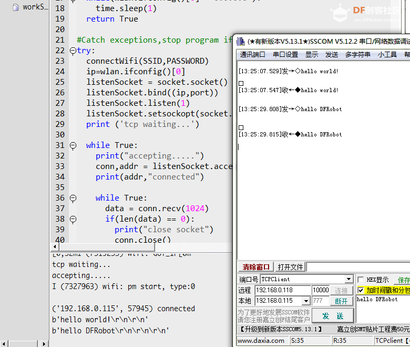This screenshot has width=410, height=347.
Task: Click the 'tcp waiting...' console output line
Action: 81,264
